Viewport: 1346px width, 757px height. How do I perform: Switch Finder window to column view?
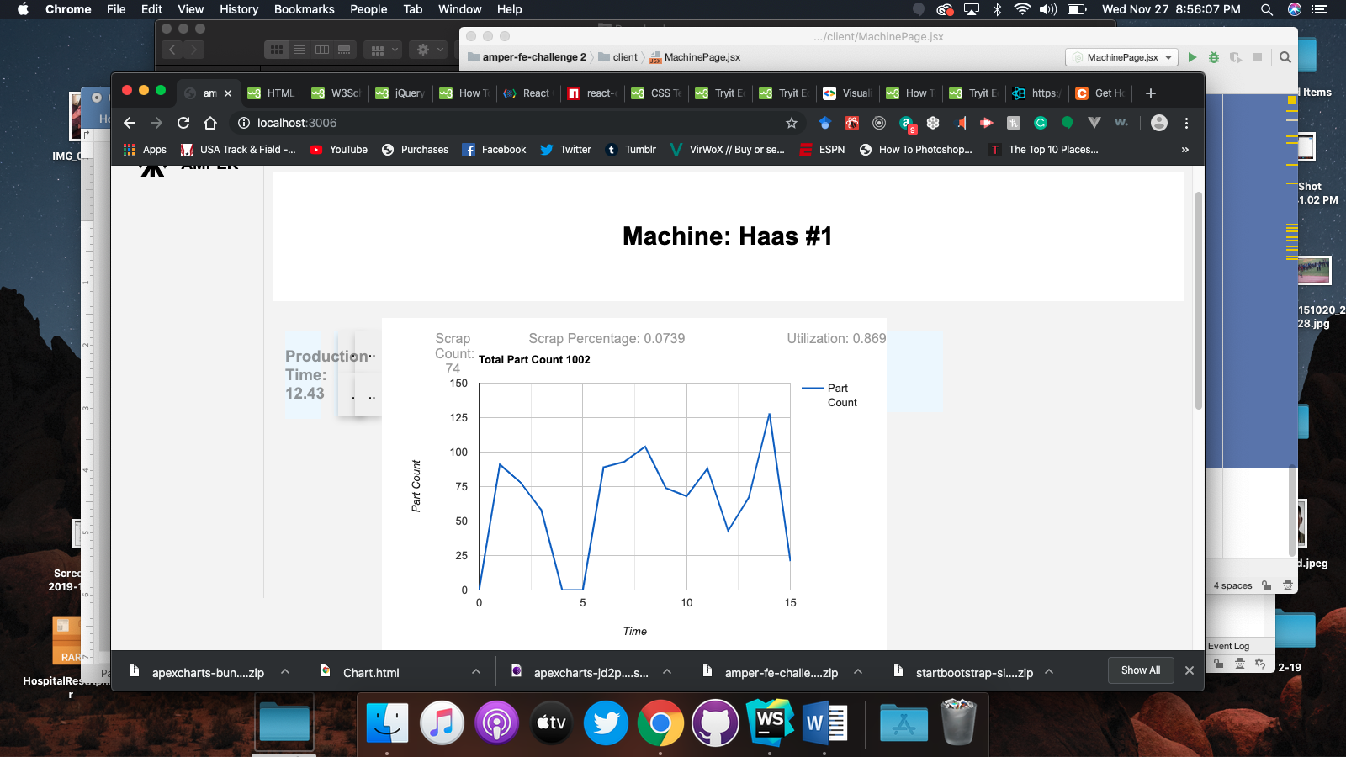click(x=321, y=50)
